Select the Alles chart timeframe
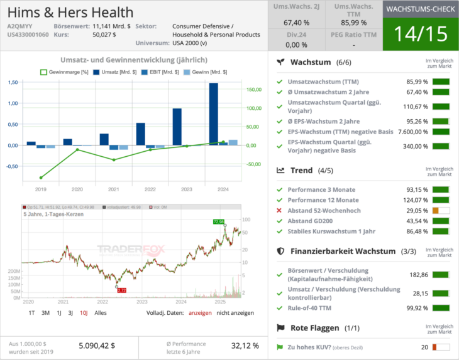Viewport: 459px width, 360px height. click(x=101, y=313)
